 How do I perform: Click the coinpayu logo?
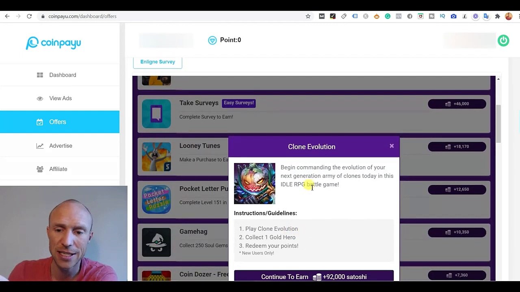53,43
